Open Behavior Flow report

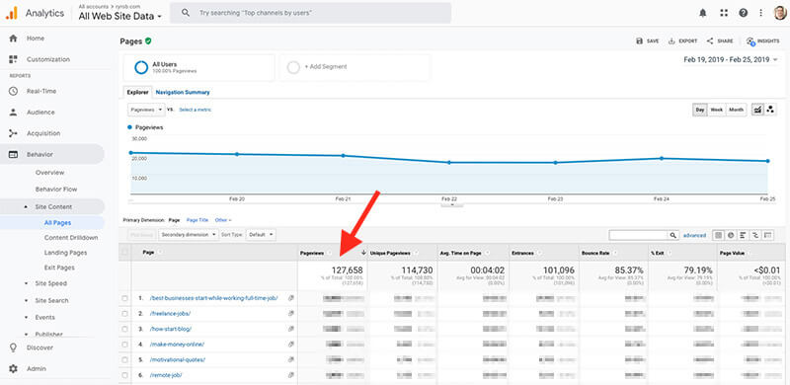click(x=56, y=190)
